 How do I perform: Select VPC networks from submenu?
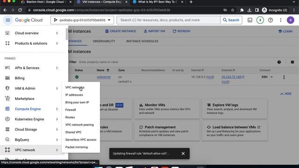[x=75, y=87]
